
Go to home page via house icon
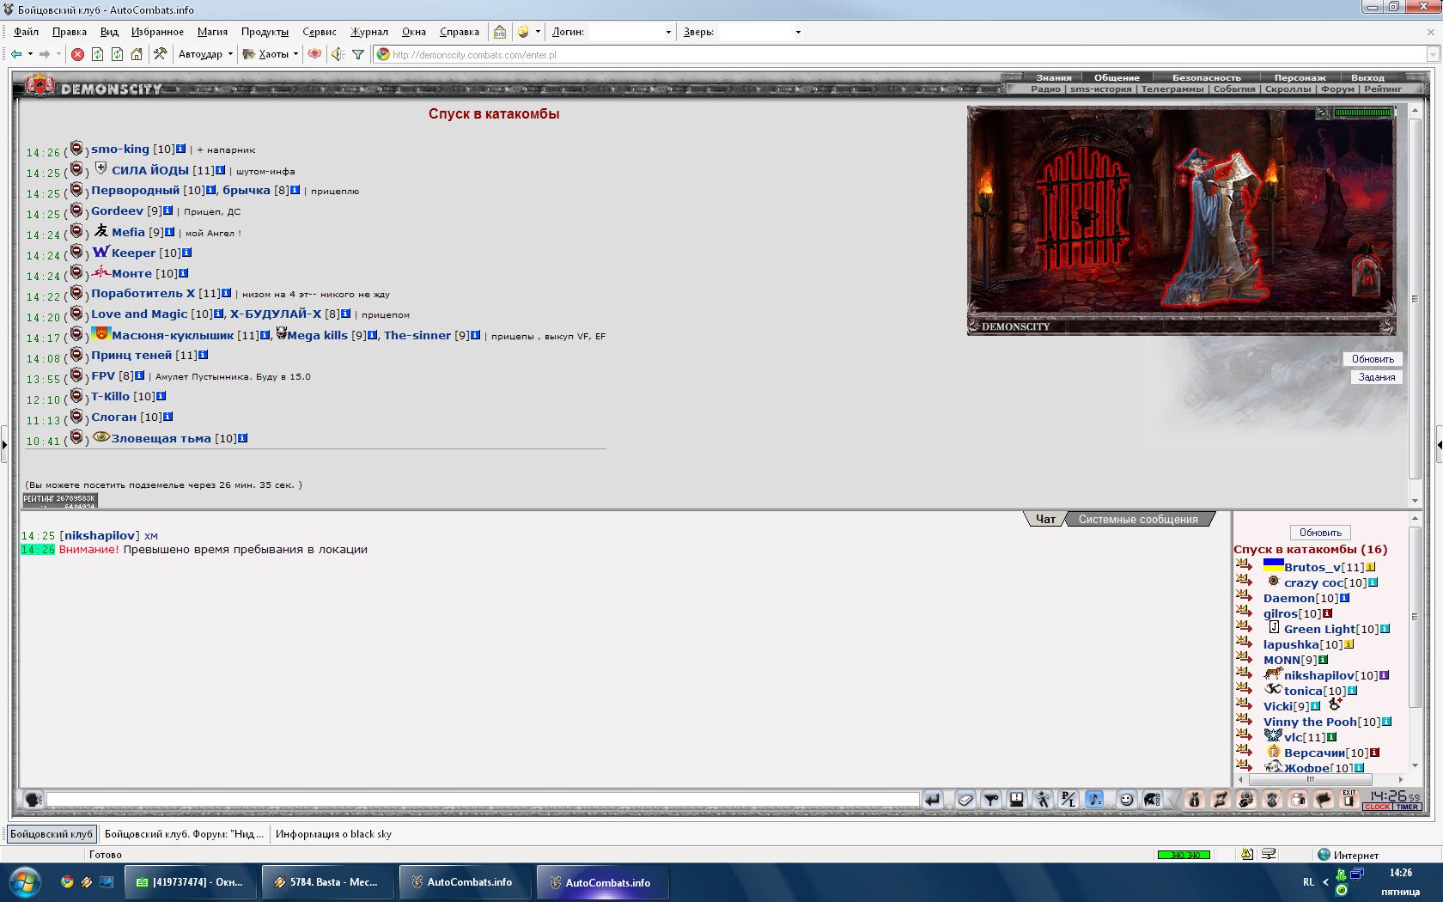137,54
